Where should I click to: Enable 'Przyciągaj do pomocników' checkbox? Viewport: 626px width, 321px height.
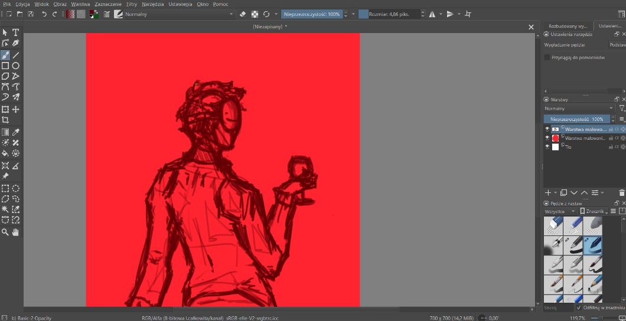click(547, 57)
